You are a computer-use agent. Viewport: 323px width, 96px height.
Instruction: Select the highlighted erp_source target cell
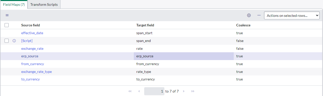click(x=184, y=56)
